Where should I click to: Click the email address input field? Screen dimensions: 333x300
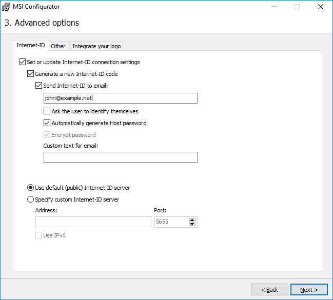pos(120,98)
